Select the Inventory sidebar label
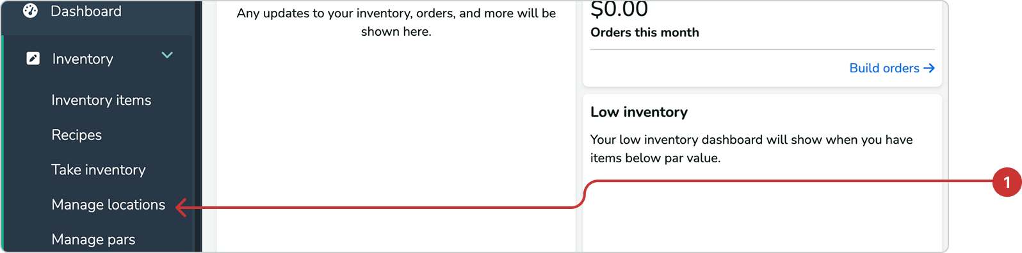Image resolution: width=1022 pixels, height=253 pixels. (83, 59)
